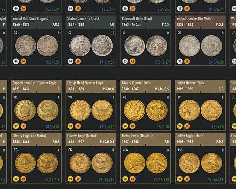The image size is (236, 189).
Task: Click the white 90 badge under Seated Quarter
Action: click(x=180, y=61)
